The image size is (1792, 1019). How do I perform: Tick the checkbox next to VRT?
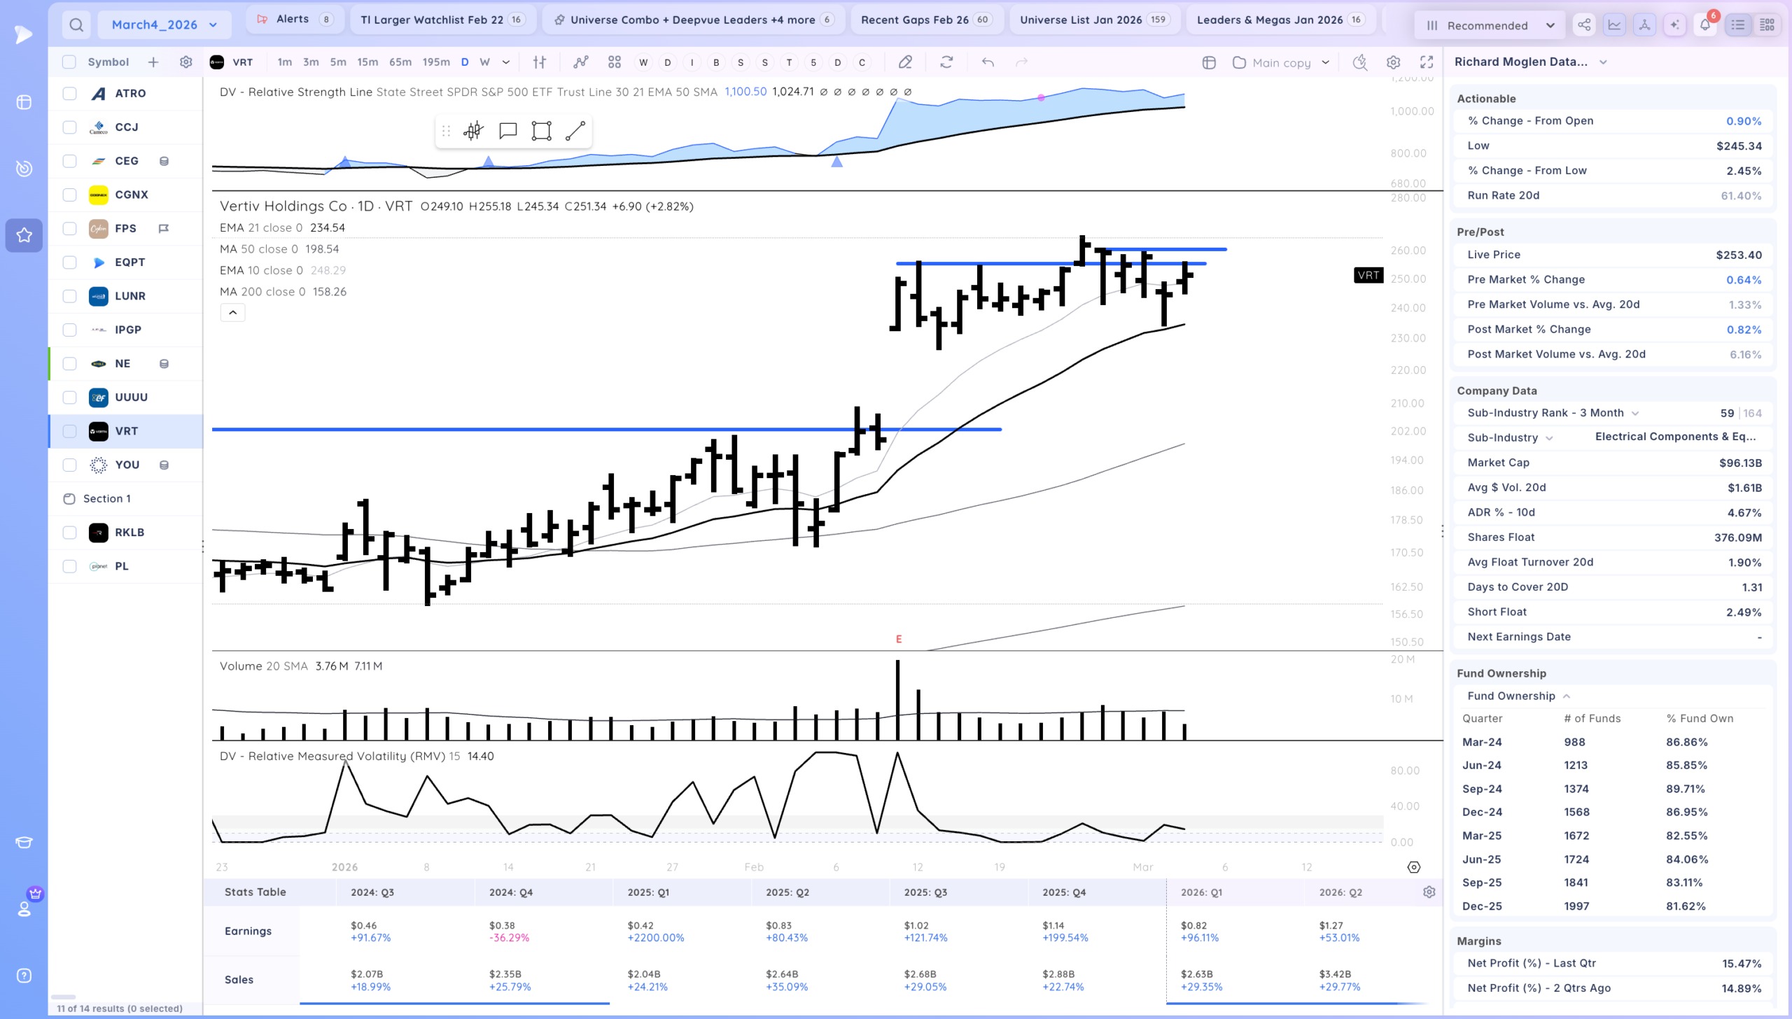pos(69,431)
